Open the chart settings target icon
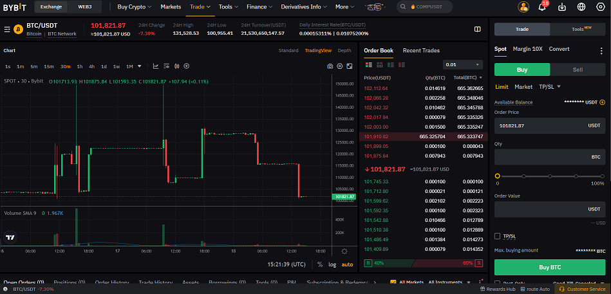The image size is (611, 294). (340, 66)
